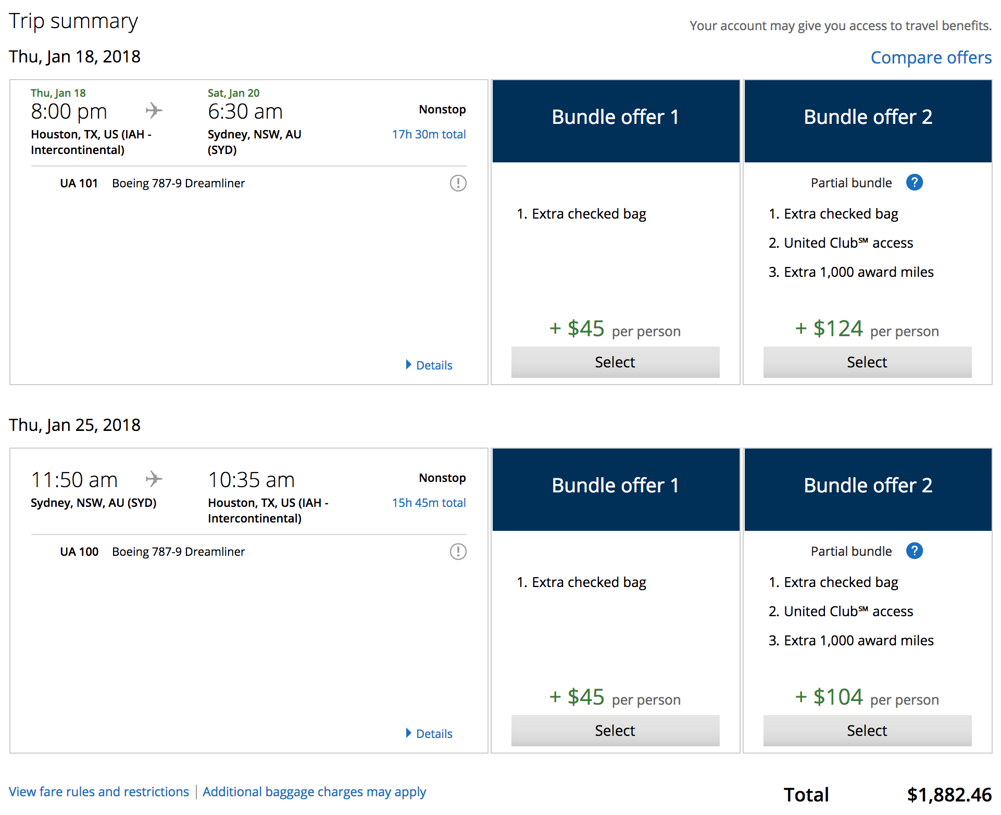1001x815 pixels.
Task: Click the info alert icon beside UA 100
Action: [x=458, y=552]
